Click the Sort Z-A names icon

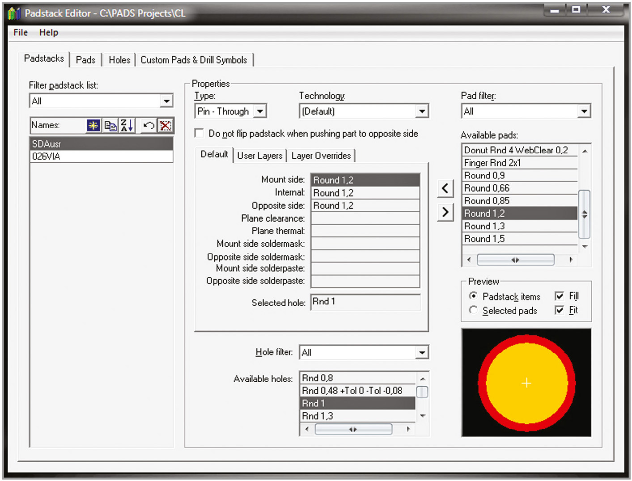[x=127, y=126]
